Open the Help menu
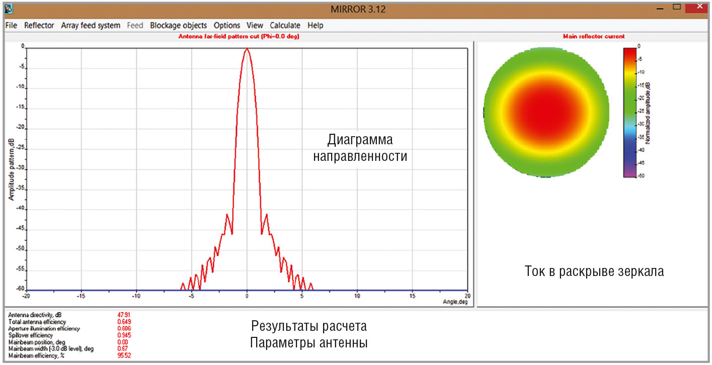Screen dimensions: 712x365 coord(315,25)
